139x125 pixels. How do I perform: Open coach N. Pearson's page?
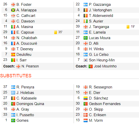point(30,66)
